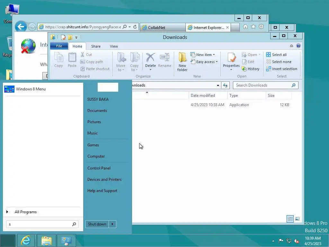Open Help and Support link

pos(102,191)
